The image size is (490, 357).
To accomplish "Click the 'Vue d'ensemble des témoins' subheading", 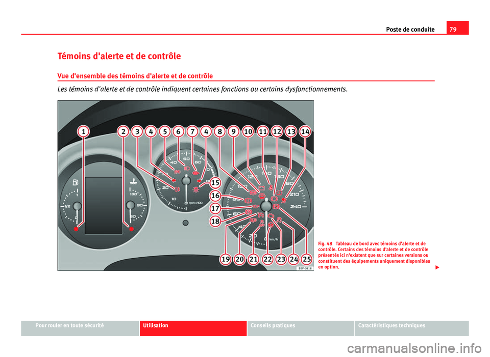I will pyautogui.click(x=135, y=76).
